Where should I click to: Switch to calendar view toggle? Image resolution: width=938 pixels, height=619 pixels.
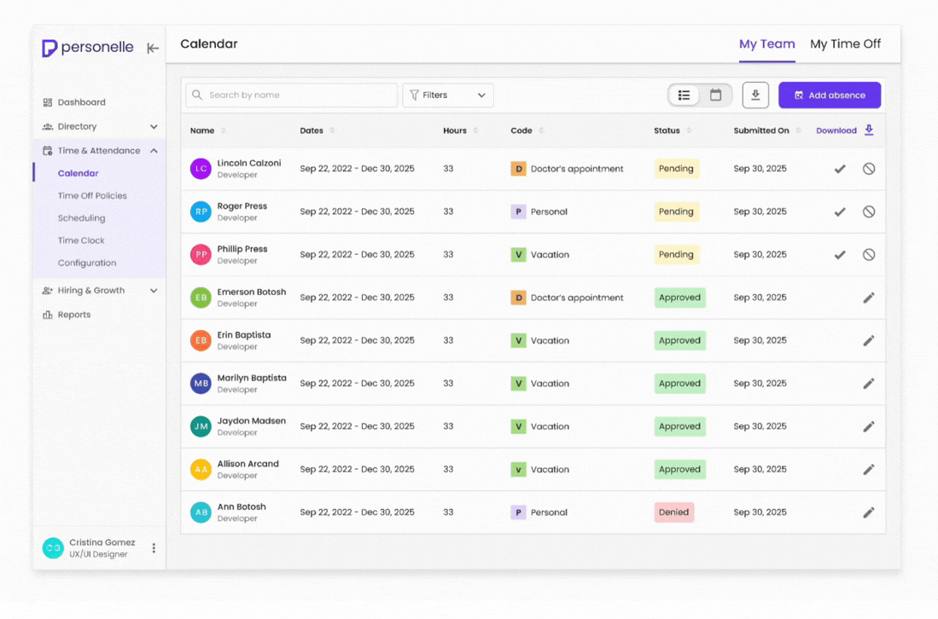(x=715, y=95)
